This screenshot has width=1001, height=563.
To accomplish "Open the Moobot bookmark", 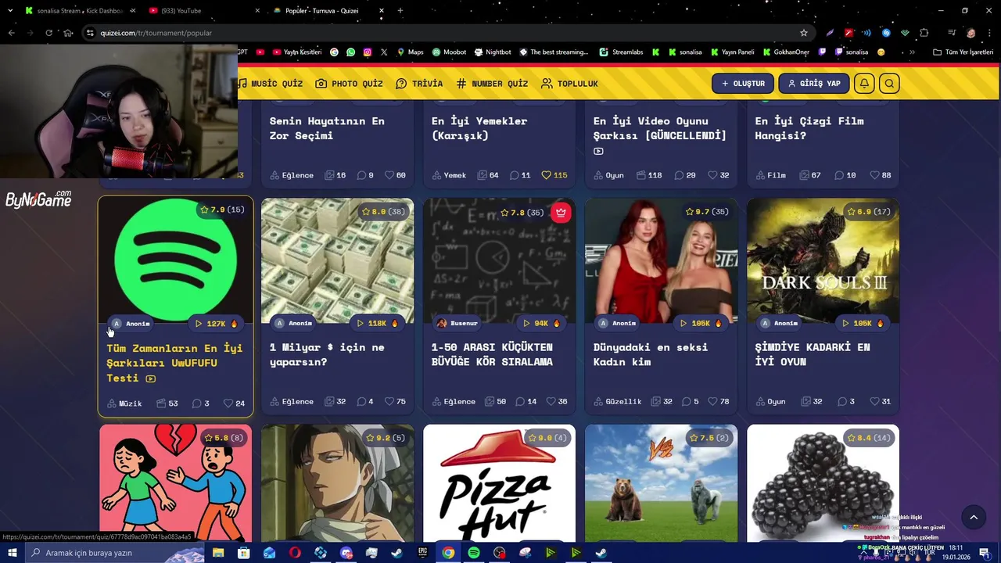I will point(449,52).
